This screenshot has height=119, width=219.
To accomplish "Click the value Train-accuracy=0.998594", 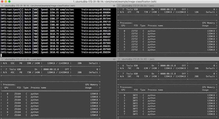I will pos(96,52).
